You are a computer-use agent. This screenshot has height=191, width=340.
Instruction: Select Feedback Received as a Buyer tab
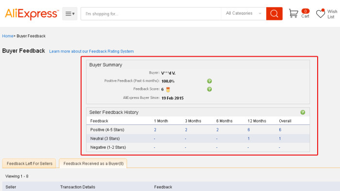point(93,163)
